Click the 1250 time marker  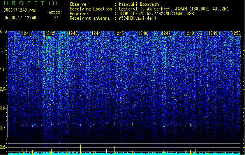click(x=236, y=33)
